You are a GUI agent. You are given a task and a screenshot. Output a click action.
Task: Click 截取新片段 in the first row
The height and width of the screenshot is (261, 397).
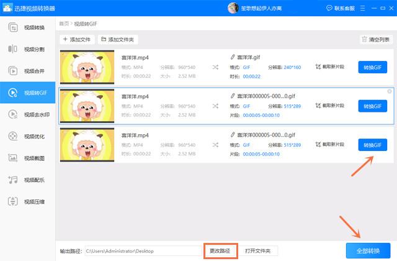point(329,66)
